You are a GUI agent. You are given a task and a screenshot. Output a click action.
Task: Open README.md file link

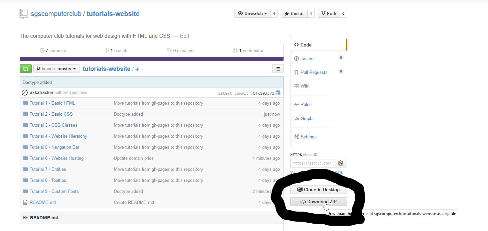click(x=42, y=202)
